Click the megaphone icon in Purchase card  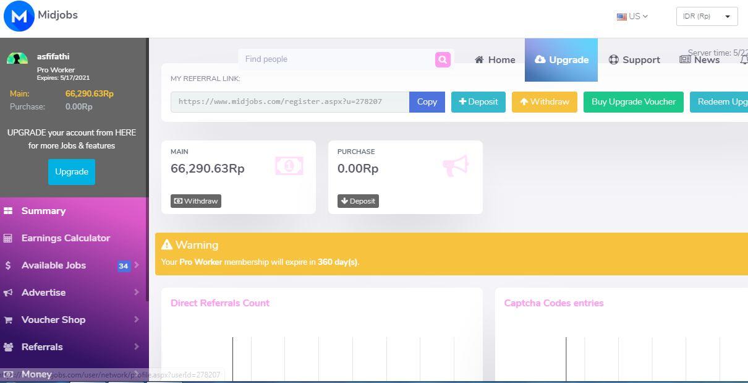[x=456, y=165]
